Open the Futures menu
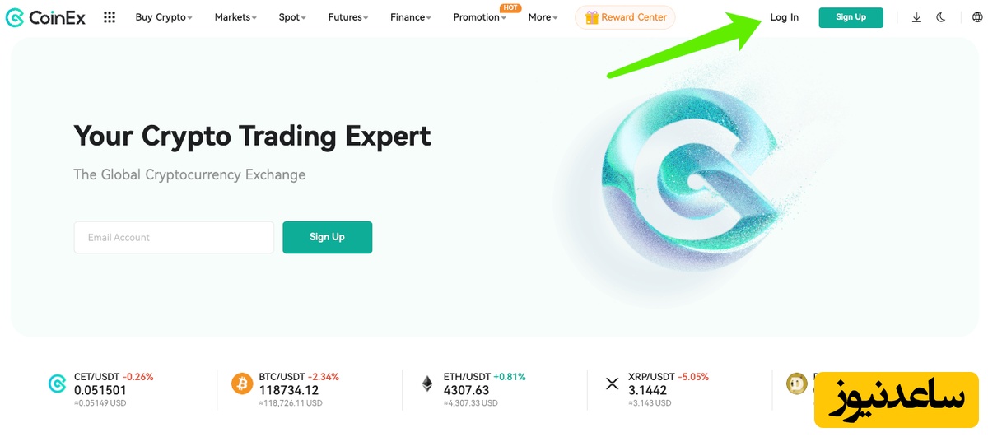 click(347, 17)
